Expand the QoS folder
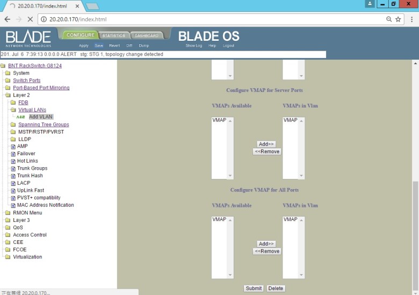 point(8,228)
